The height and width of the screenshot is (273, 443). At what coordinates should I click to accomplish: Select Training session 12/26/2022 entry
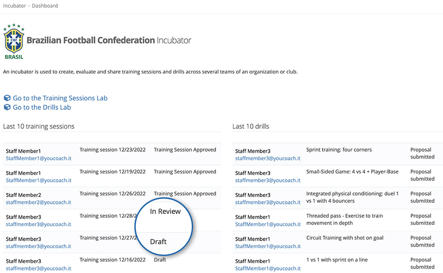(x=112, y=194)
